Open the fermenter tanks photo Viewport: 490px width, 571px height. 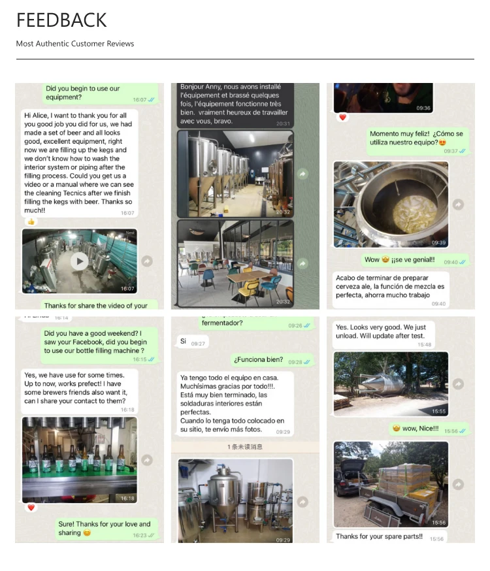tap(235, 174)
